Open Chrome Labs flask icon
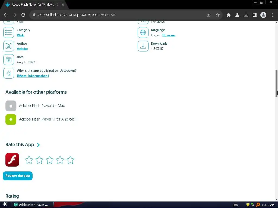The height and width of the screenshot is (208, 278). (x=237, y=15)
